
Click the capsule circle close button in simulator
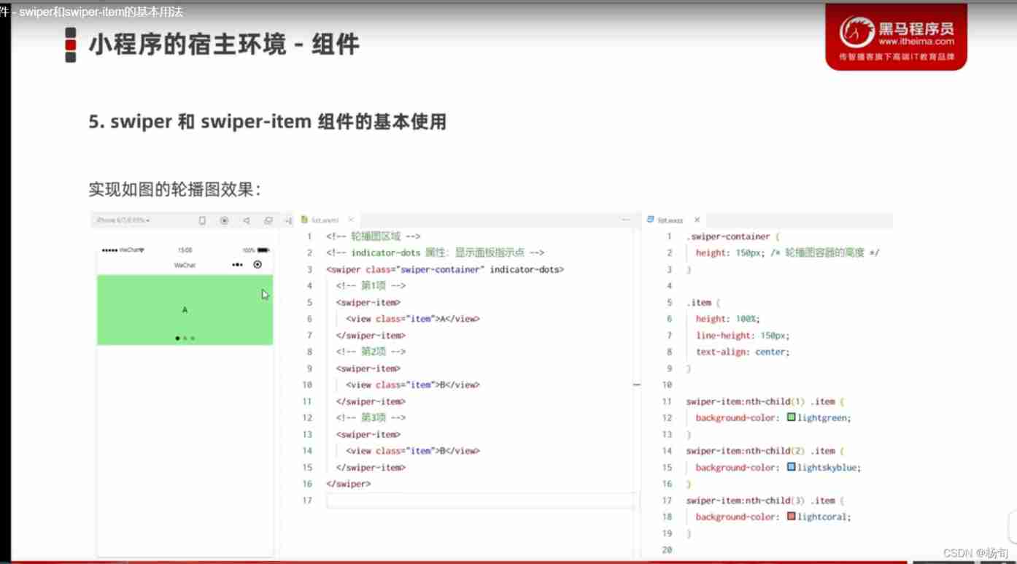(x=258, y=265)
